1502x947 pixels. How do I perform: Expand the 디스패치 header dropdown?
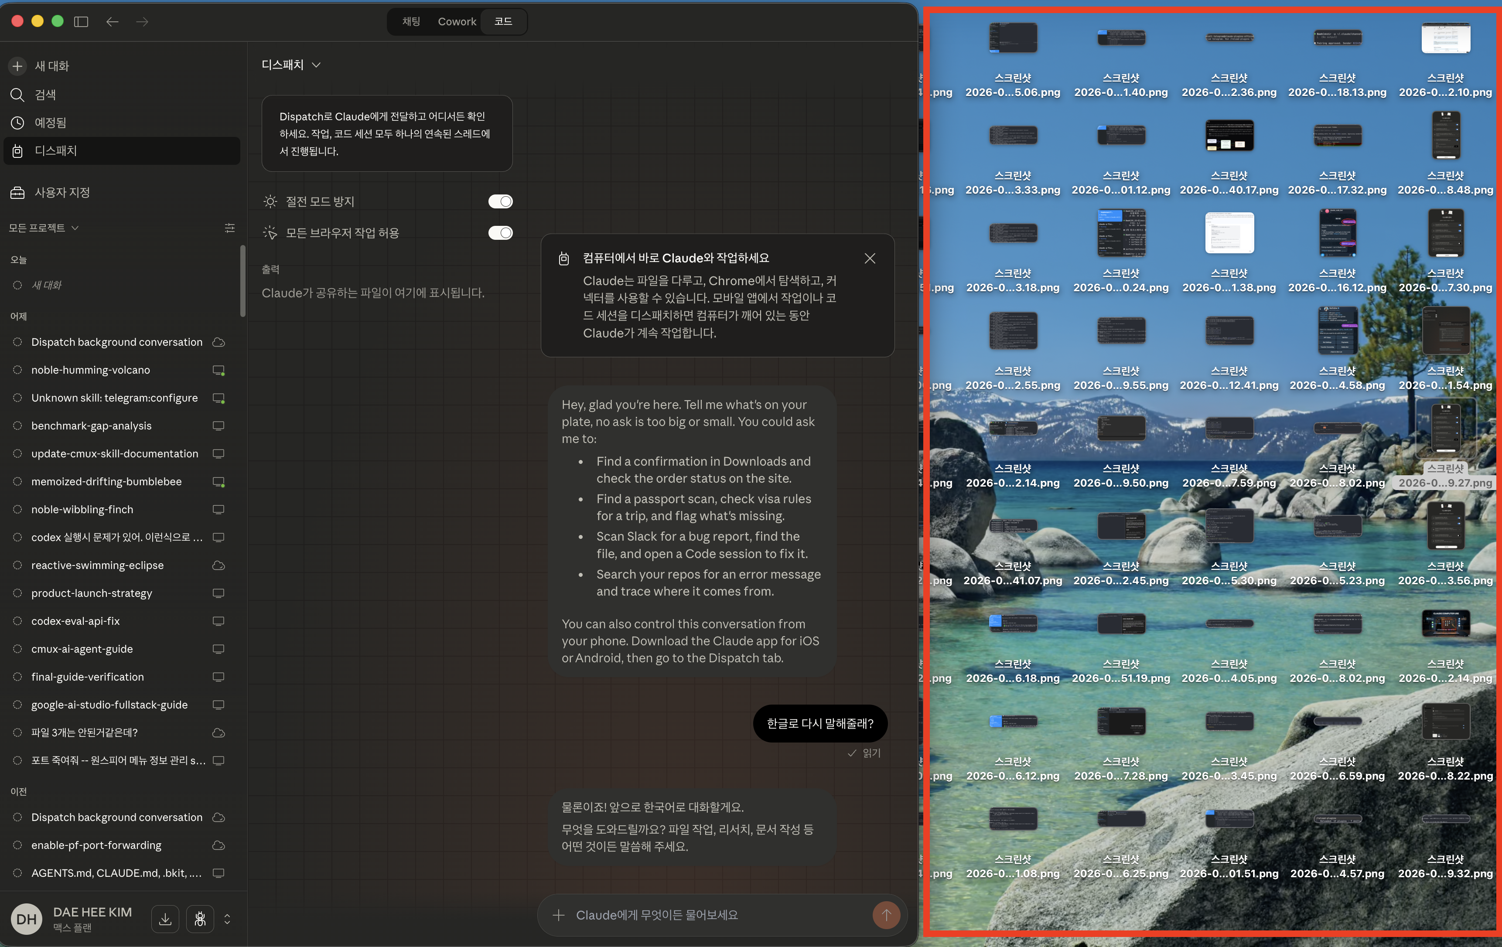coord(291,65)
